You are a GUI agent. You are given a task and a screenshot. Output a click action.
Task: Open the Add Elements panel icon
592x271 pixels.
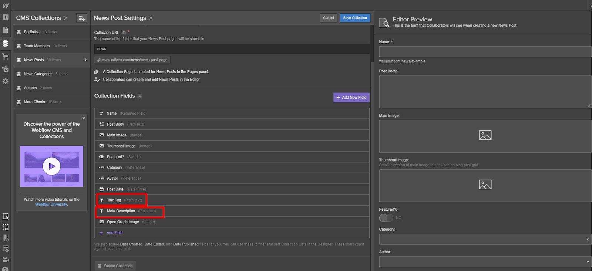6,17
